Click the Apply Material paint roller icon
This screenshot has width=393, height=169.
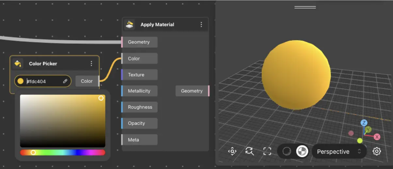(130, 24)
